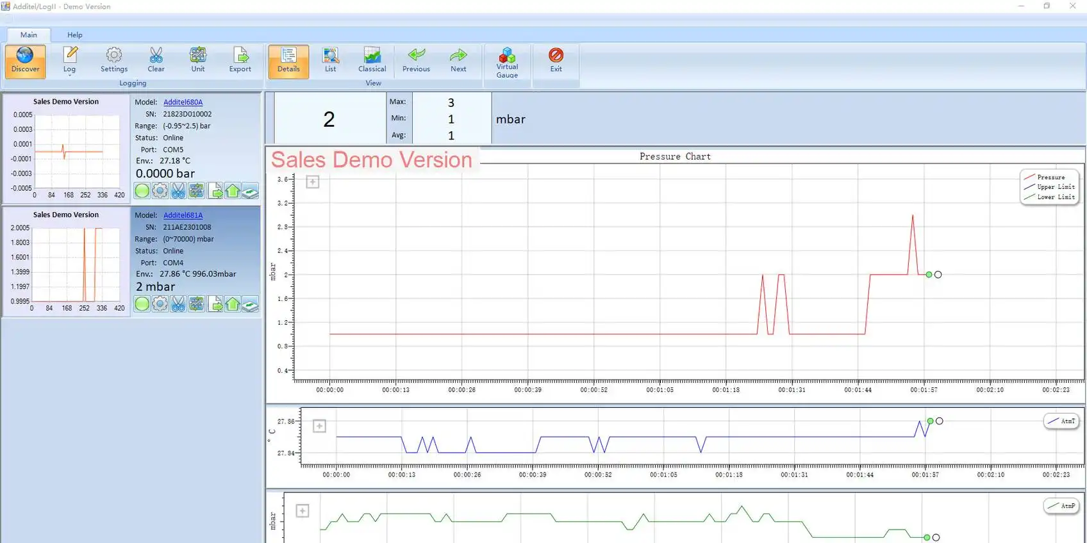Expand the Pressure Chart with plus button
This screenshot has height=543, width=1087.
[313, 182]
